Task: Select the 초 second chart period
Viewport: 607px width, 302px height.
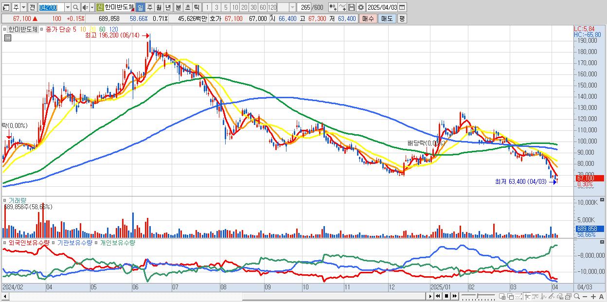Action: pos(187,7)
